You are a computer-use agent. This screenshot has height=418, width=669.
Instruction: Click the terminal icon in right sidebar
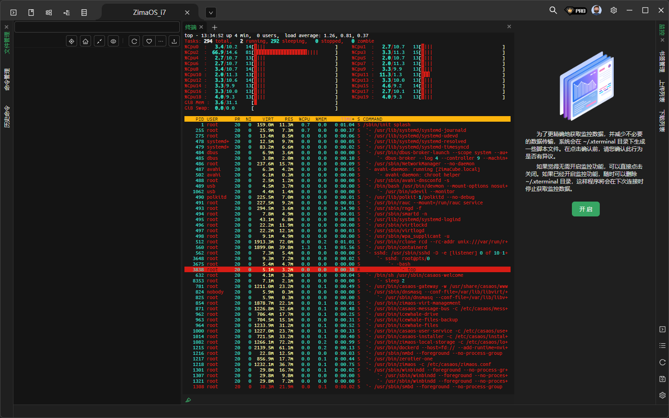point(662,329)
